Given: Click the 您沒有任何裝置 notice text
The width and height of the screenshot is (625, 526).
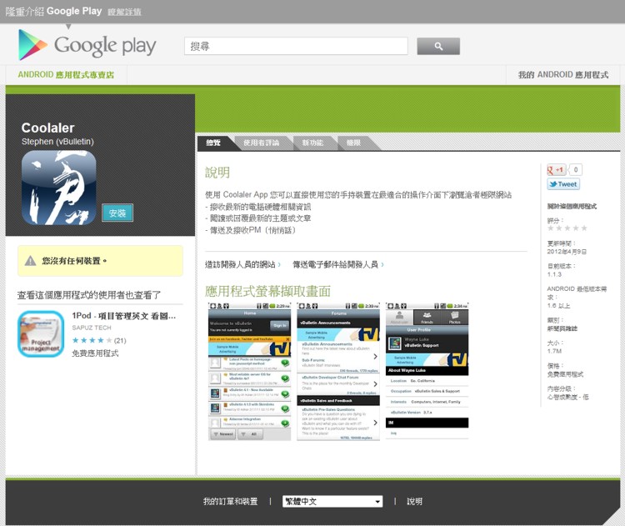Looking at the screenshot, I should click(x=74, y=261).
